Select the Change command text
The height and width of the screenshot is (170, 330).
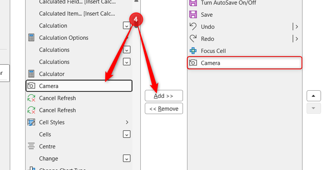coord(48,159)
